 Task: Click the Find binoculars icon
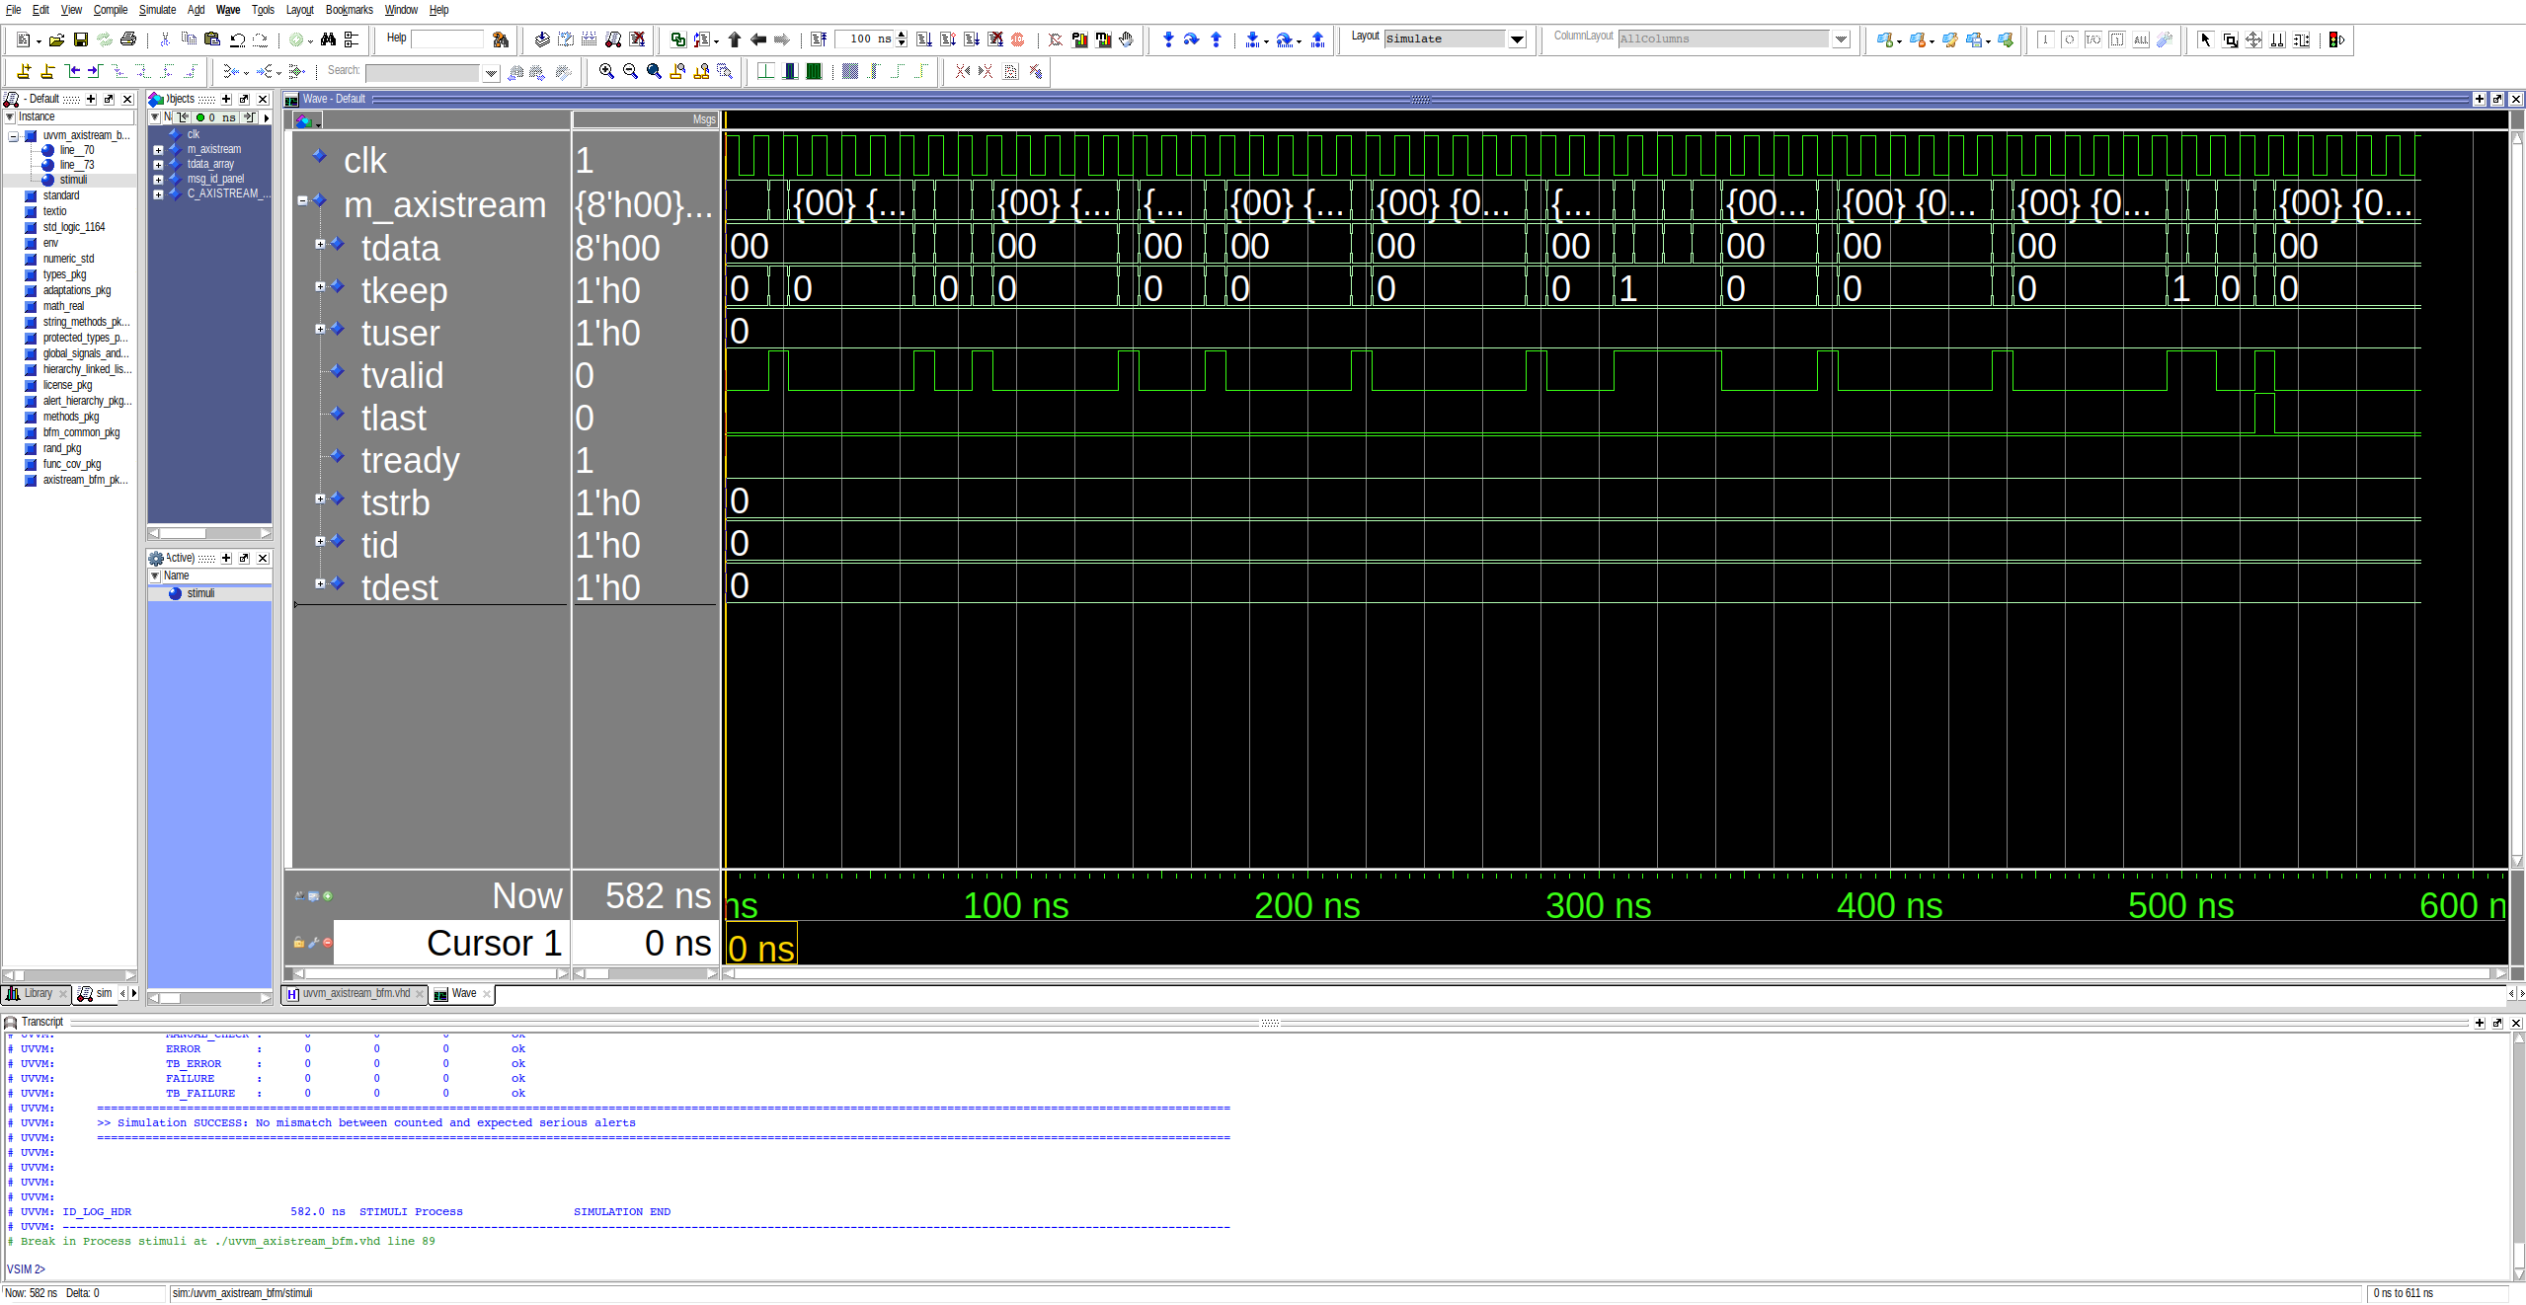pyautogui.click(x=328, y=39)
